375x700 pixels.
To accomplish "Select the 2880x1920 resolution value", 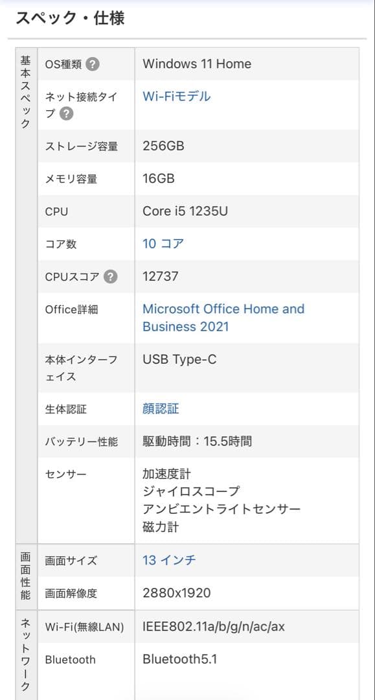I will point(176,592).
